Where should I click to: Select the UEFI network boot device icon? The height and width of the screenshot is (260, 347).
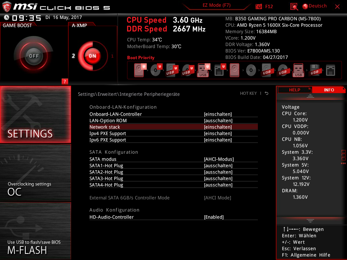click(x=220, y=70)
